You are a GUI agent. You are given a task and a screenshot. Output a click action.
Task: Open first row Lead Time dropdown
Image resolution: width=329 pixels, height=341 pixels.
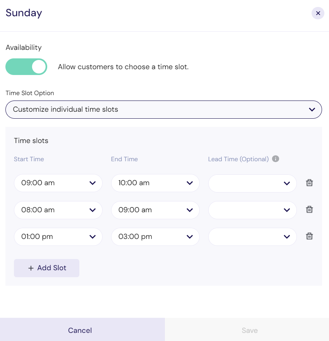click(252, 183)
